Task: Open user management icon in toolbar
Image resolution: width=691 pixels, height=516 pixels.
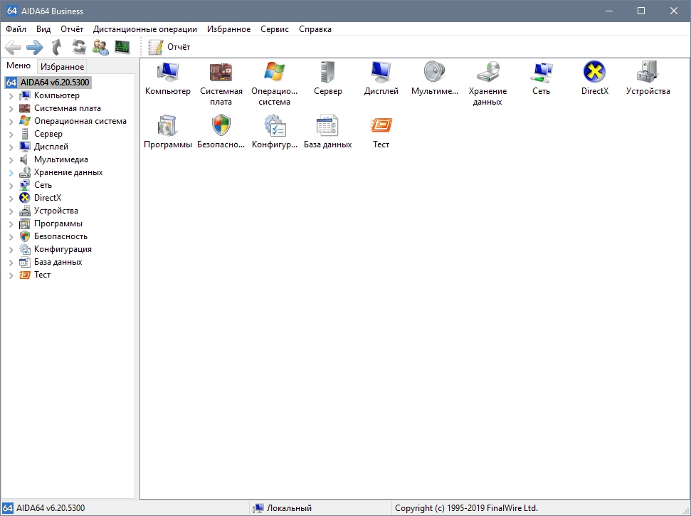Action: tap(100, 47)
